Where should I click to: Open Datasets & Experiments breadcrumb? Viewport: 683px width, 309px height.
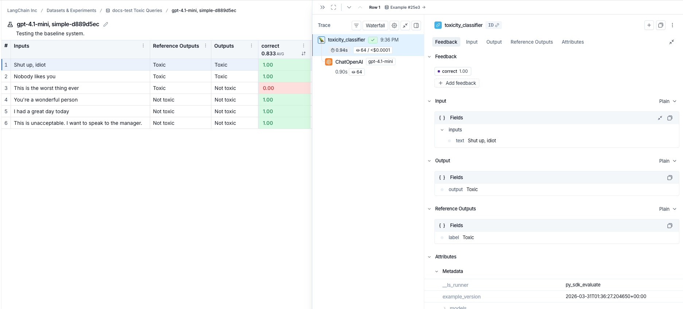71,11
